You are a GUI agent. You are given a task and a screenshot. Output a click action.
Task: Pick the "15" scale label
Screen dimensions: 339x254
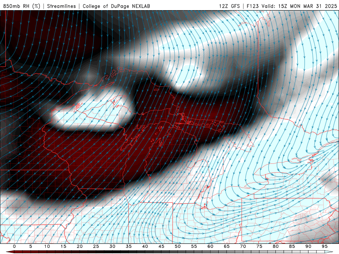click(63, 246)
